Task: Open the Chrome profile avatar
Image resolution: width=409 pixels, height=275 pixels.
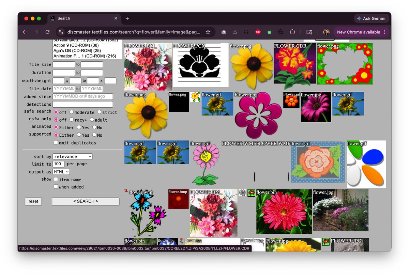Action: 326,32
